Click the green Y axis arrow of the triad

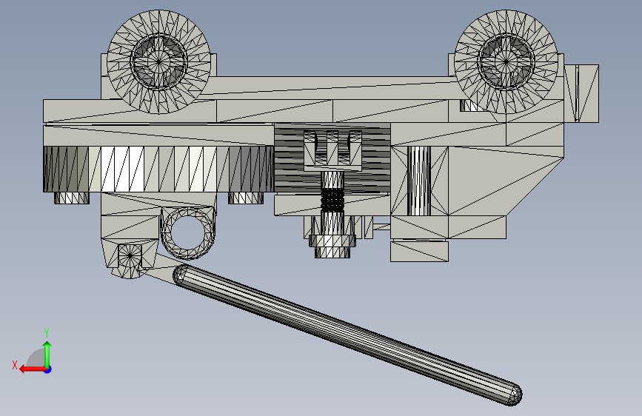pyautogui.click(x=47, y=355)
